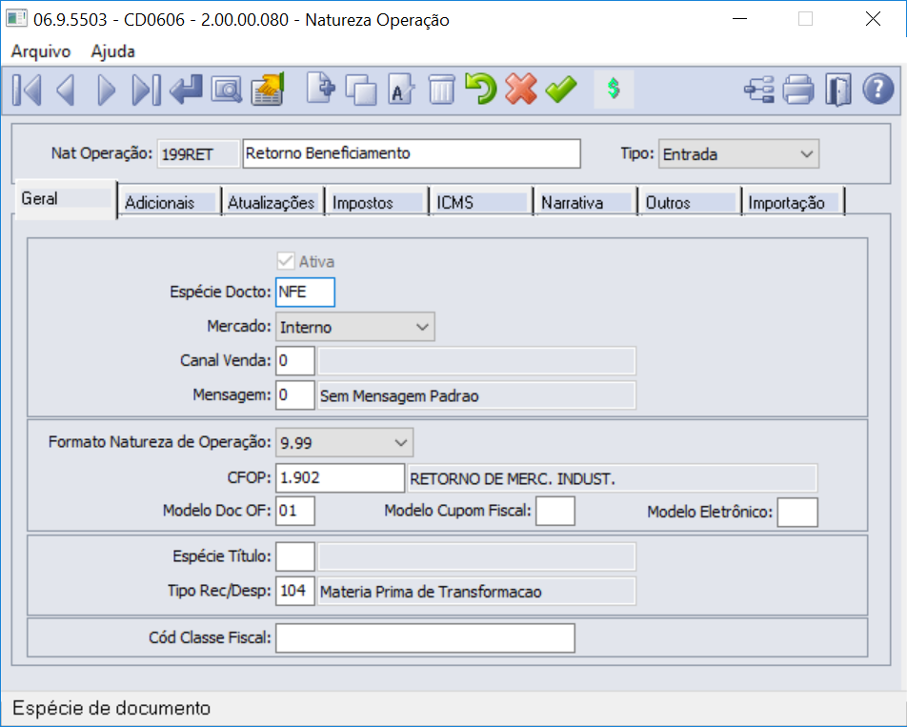
Task: Switch to the Adicionais tab
Action: click(169, 202)
